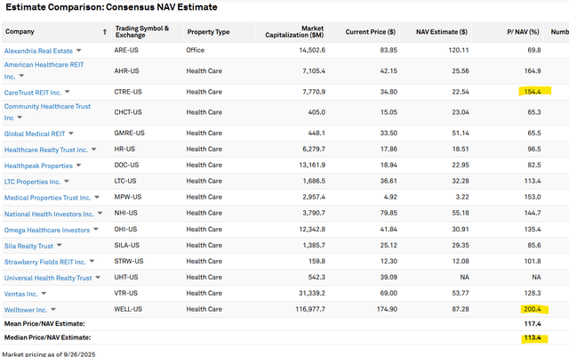Click the sort arrow in Company column

point(105,32)
